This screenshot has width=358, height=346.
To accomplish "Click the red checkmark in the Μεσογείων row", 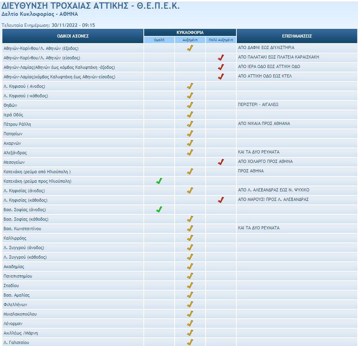I will point(221,162).
